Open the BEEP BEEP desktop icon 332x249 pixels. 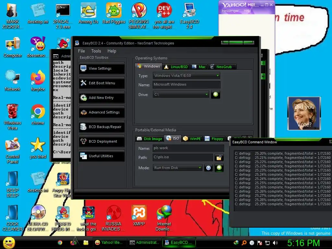tap(12, 184)
